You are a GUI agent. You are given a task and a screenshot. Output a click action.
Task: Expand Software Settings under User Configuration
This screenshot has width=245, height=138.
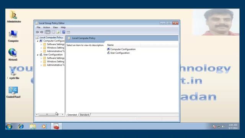(x=41, y=58)
